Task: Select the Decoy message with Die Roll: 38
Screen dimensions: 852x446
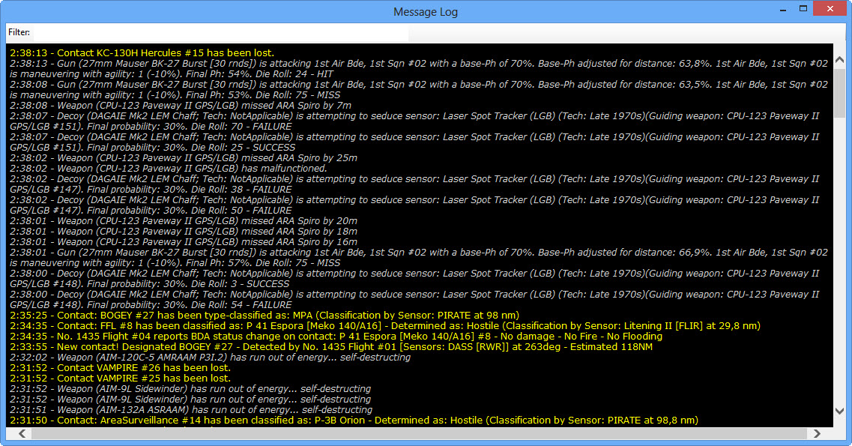Action: (414, 184)
